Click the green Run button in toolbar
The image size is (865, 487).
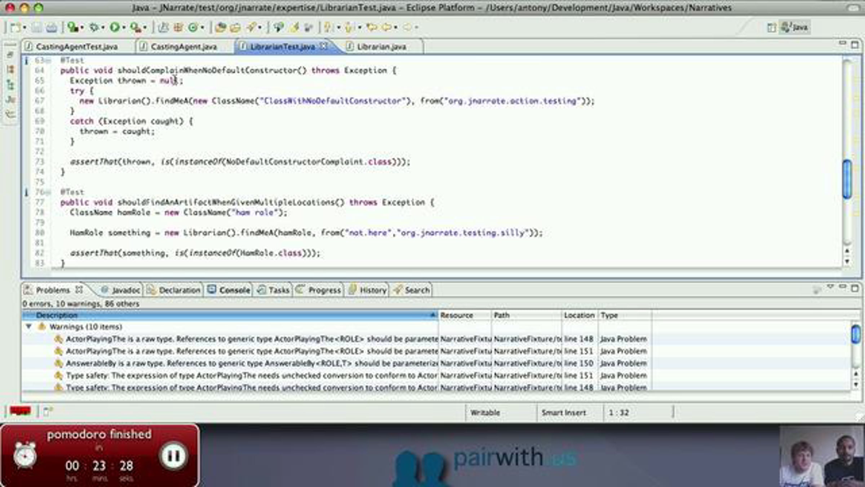coord(115,27)
